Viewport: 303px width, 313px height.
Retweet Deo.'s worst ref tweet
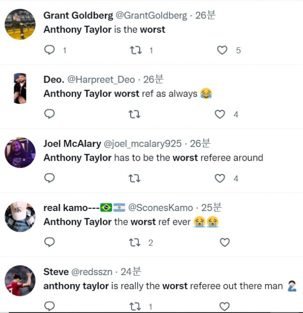coord(134,114)
